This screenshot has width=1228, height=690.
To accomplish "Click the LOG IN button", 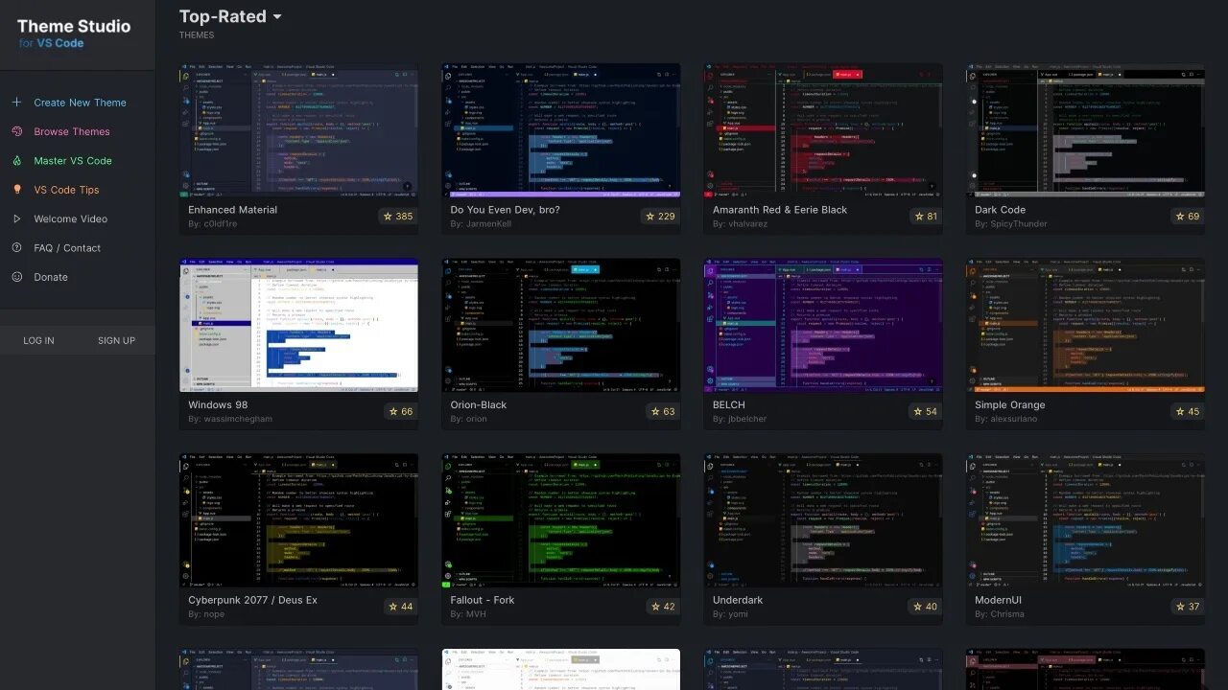I will click(x=38, y=340).
